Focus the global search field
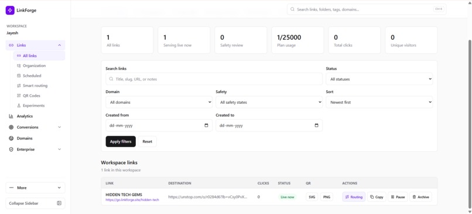The height and width of the screenshot is (214, 472). (367, 9)
